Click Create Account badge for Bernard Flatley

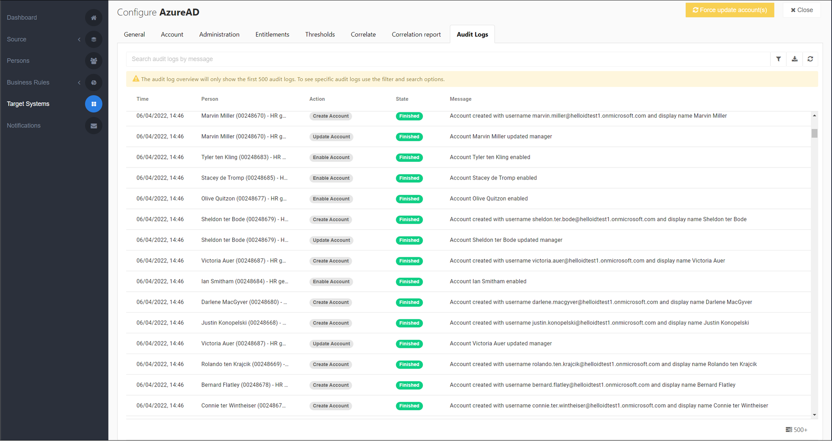(331, 385)
